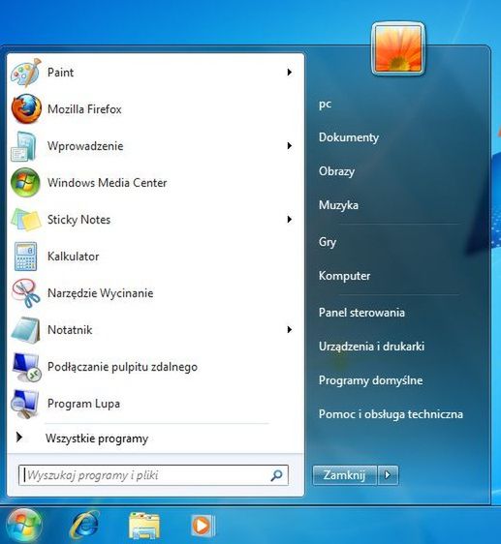The image size is (501, 544).
Task: Select Narzędzie Wycinanie entry label
Action: coord(101,293)
